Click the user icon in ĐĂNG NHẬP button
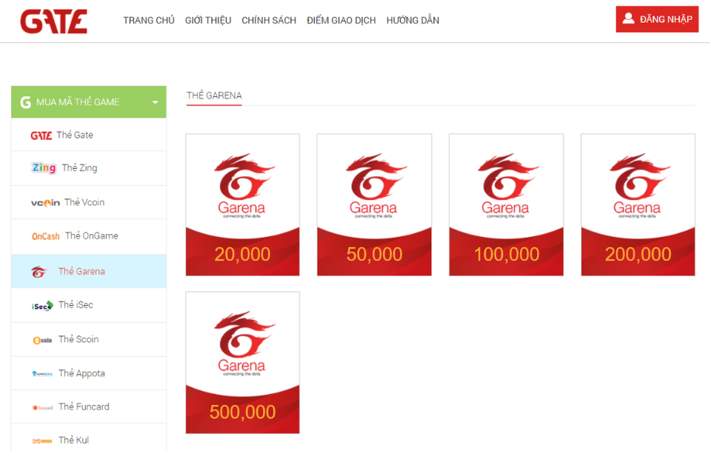This screenshot has height=474, width=711. (628, 19)
